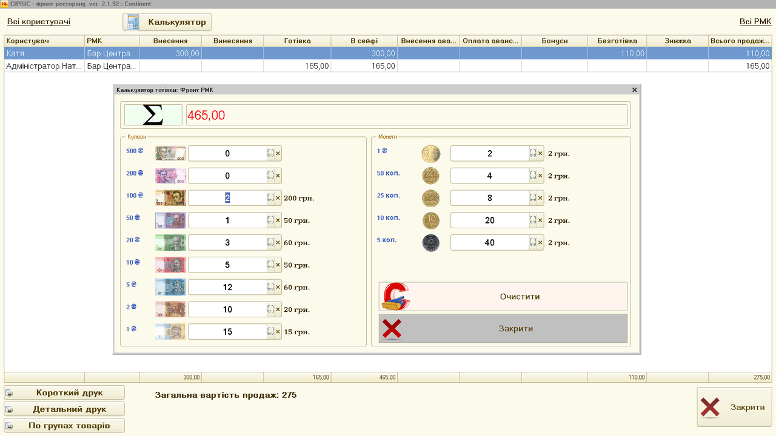
Task: Click the 500 hryvnia banknote image
Action: click(x=170, y=154)
